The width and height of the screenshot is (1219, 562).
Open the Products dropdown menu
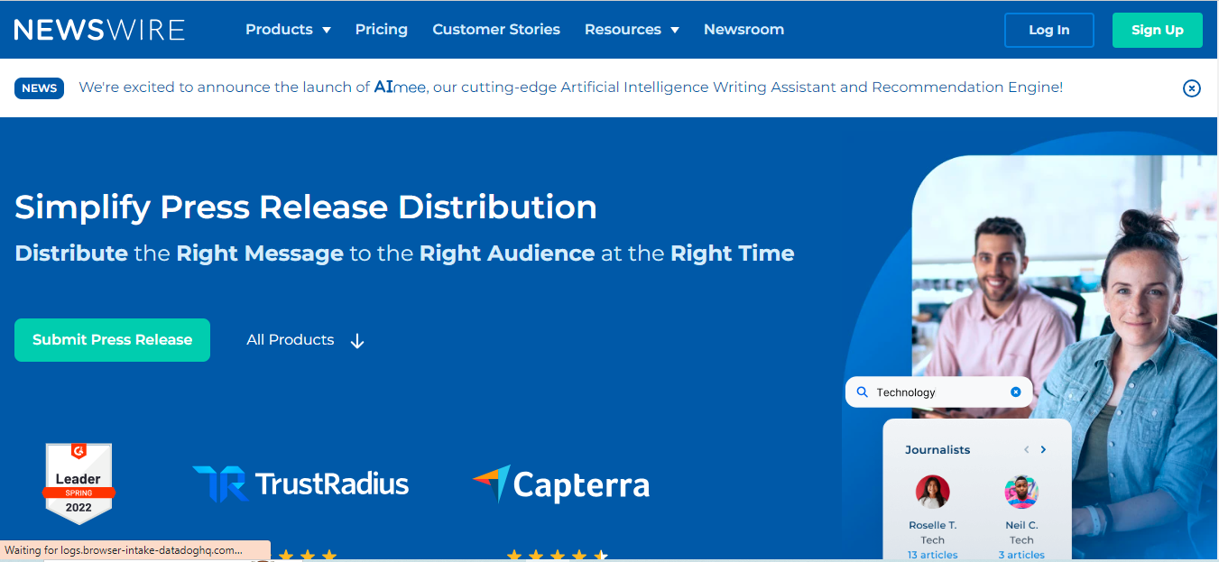coord(288,30)
